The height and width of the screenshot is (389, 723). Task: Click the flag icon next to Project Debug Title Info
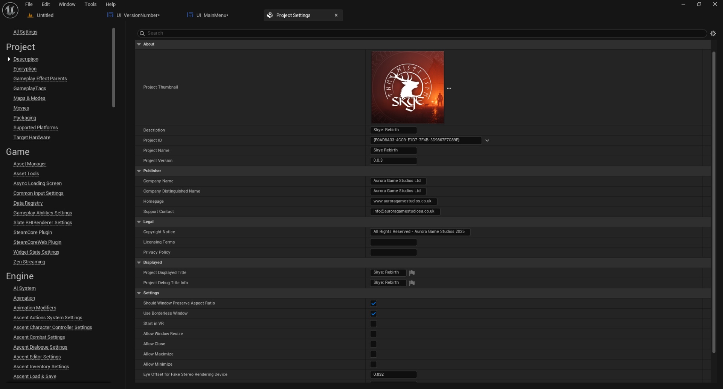[x=412, y=283]
